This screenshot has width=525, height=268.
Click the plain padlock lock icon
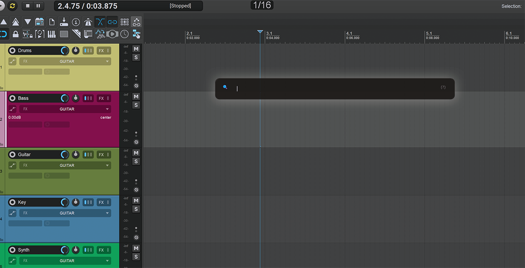click(x=15, y=34)
